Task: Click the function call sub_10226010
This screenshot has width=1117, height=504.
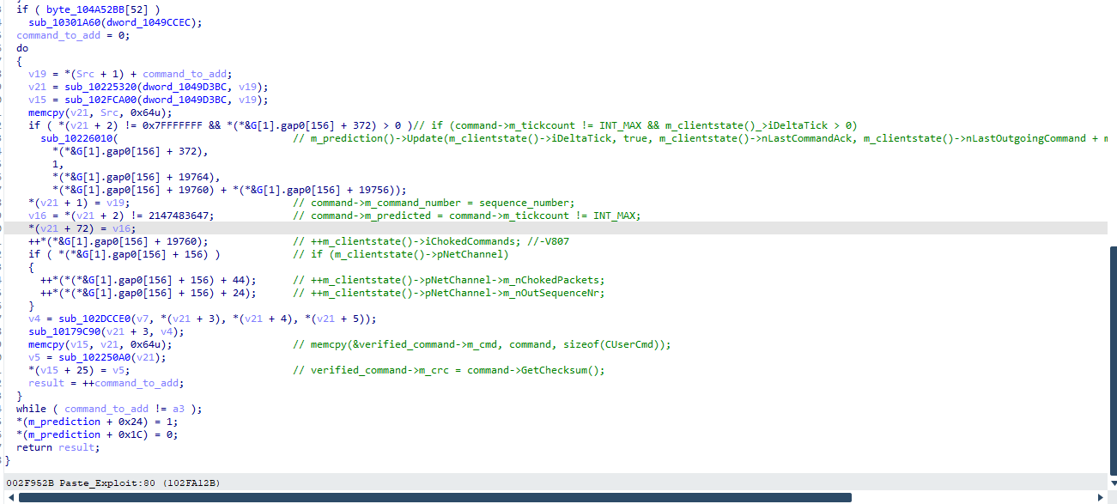Action: click(x=76, y=138)
